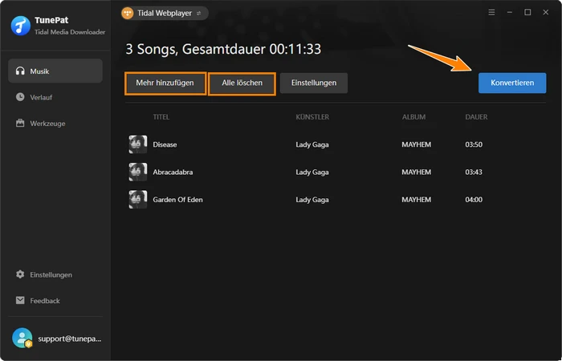The width and height of the screenshot is (562, 361).
Task: Open the hamburger menu icon
Action: (491, 13)
